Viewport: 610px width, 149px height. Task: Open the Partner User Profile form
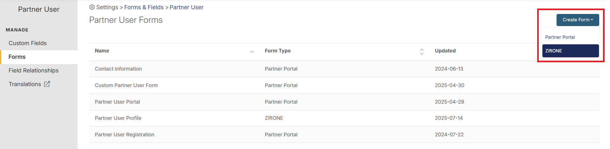(344, 118)
